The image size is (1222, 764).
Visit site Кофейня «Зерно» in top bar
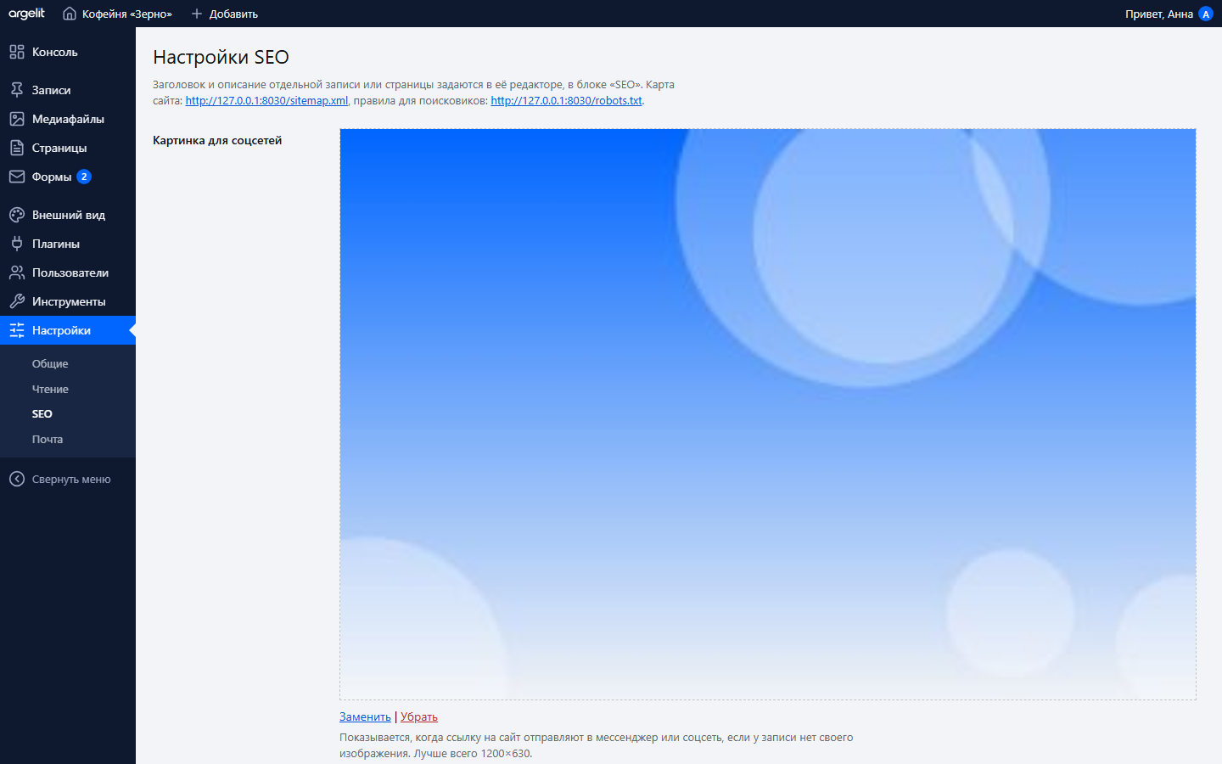[x=117, y=14]
